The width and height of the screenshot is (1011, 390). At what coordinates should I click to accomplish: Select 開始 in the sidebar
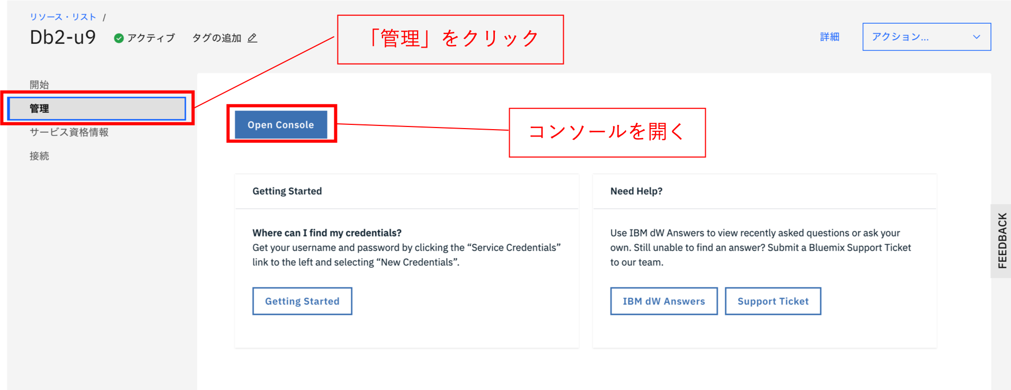pos(39,84)
